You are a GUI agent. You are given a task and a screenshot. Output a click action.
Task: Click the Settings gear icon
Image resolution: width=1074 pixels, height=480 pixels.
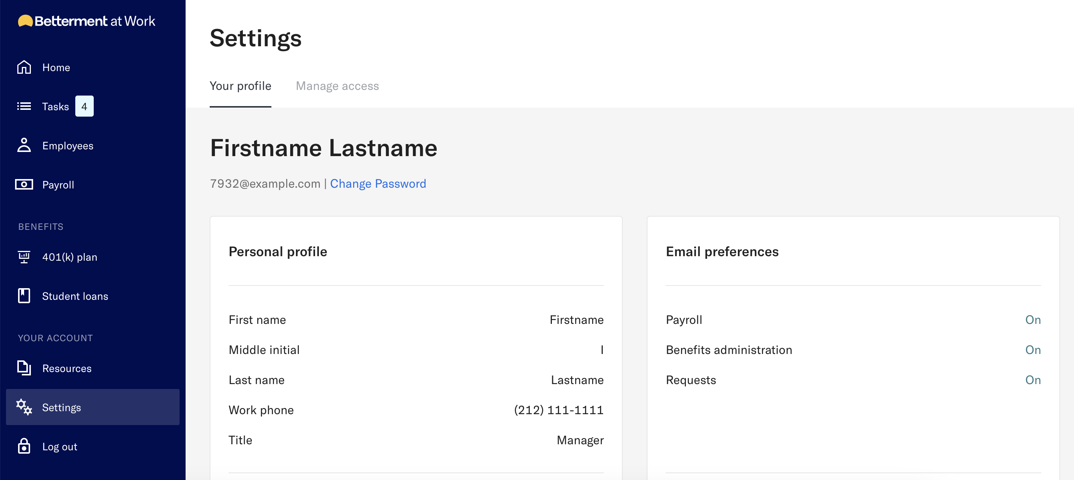point(24,407)
